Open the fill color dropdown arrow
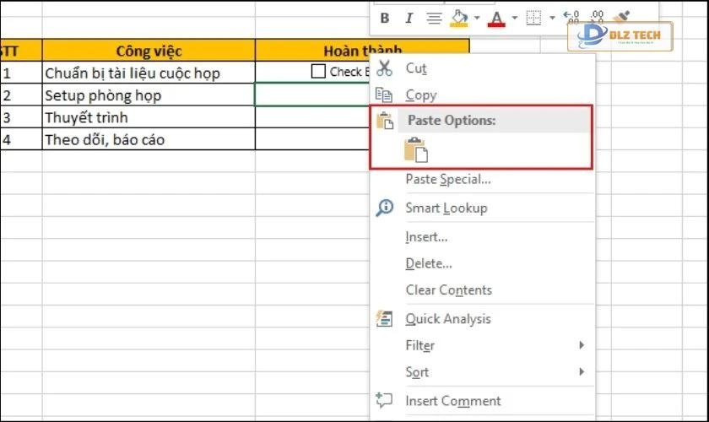 pos(477,18)
